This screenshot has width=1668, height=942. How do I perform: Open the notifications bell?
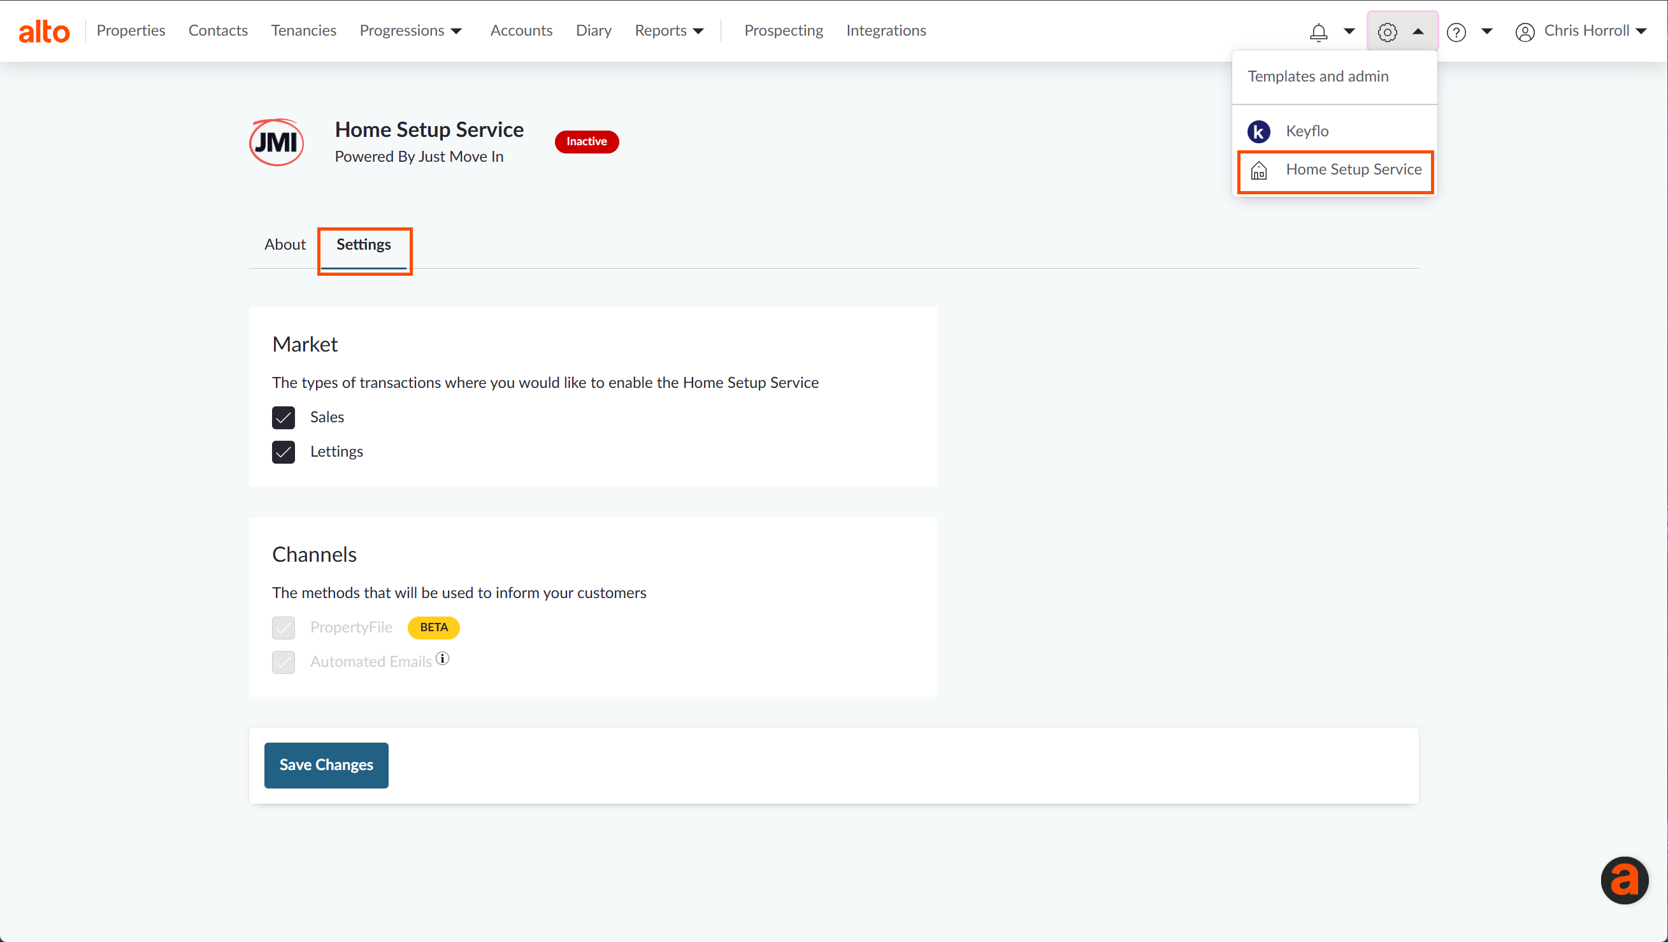click(x=1318, y=32)
